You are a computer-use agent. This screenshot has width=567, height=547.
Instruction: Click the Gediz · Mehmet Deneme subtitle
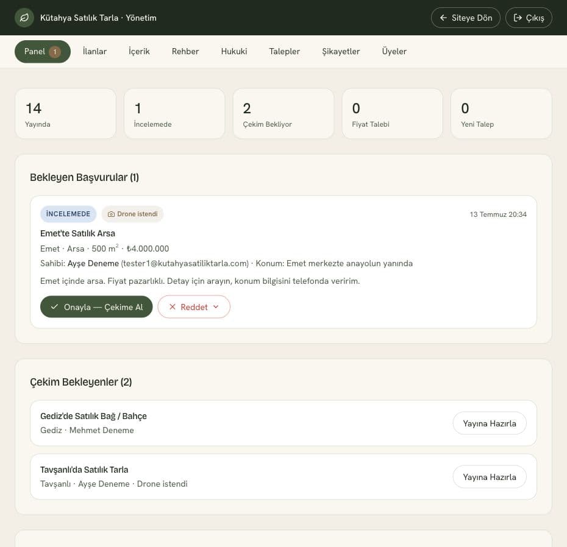click(x=87, y=430)
